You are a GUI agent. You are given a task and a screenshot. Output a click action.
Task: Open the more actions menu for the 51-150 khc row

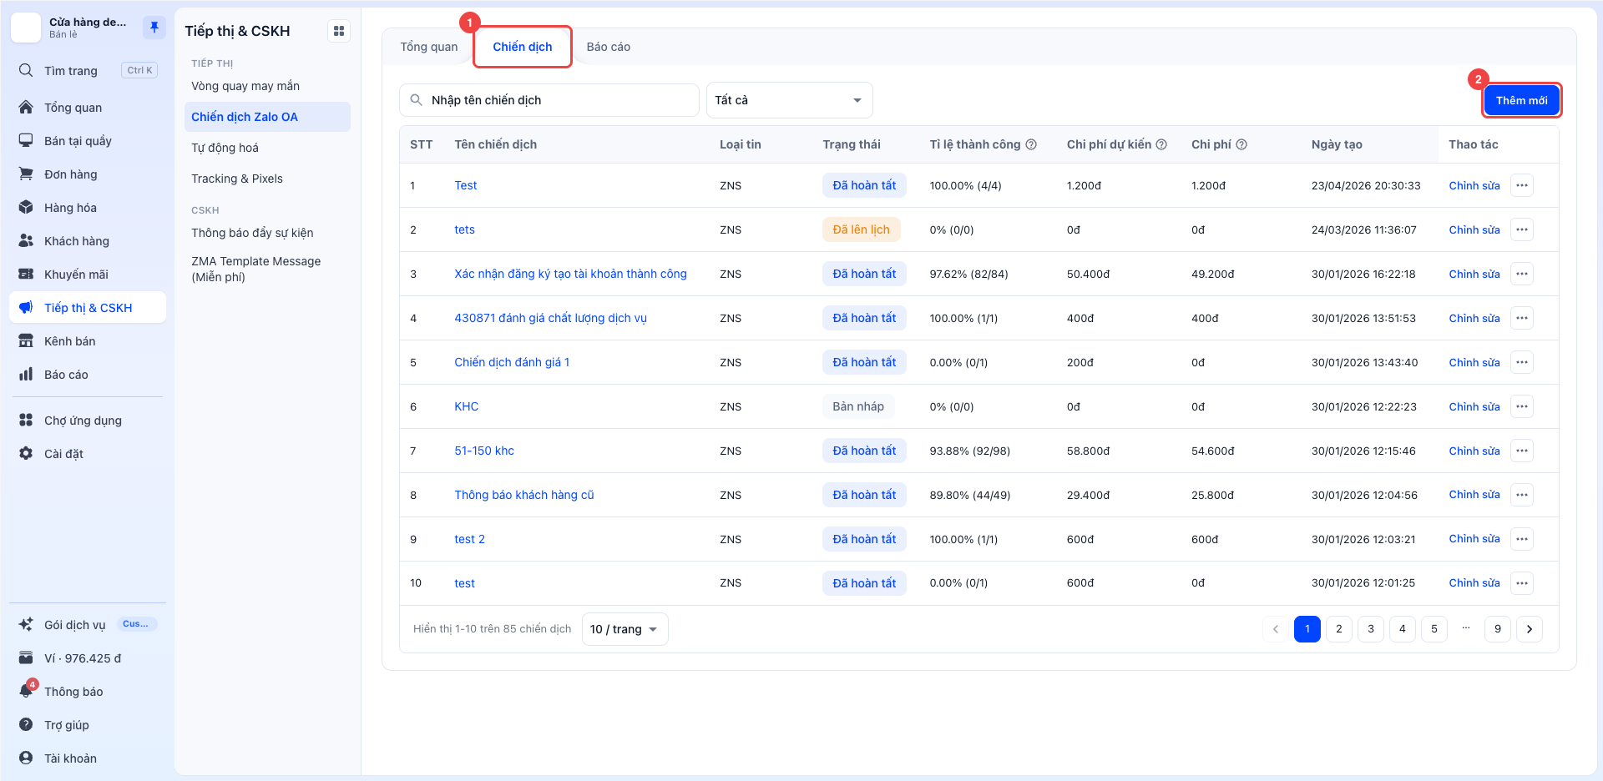[x=1522, y=451]
